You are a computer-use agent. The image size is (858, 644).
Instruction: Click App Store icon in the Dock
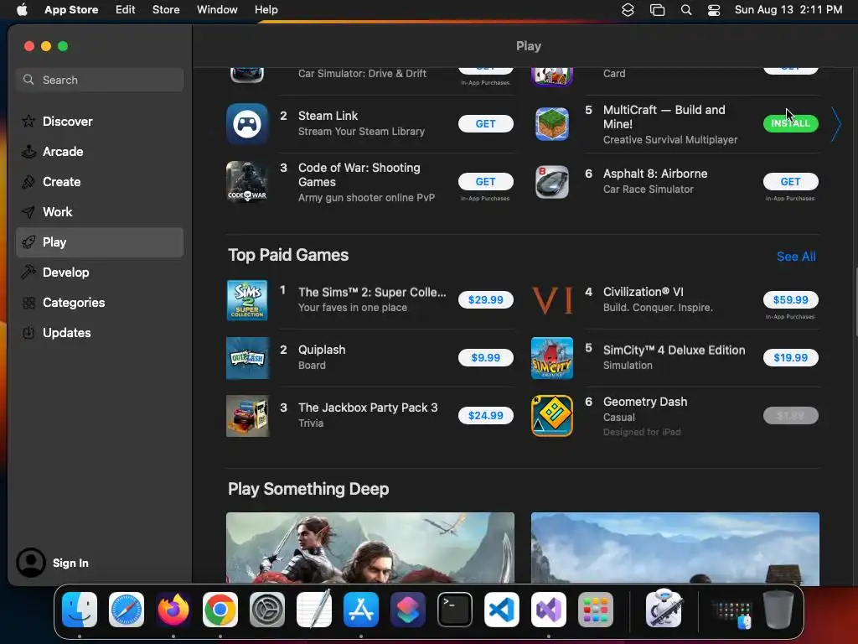[x=361, y=610]
